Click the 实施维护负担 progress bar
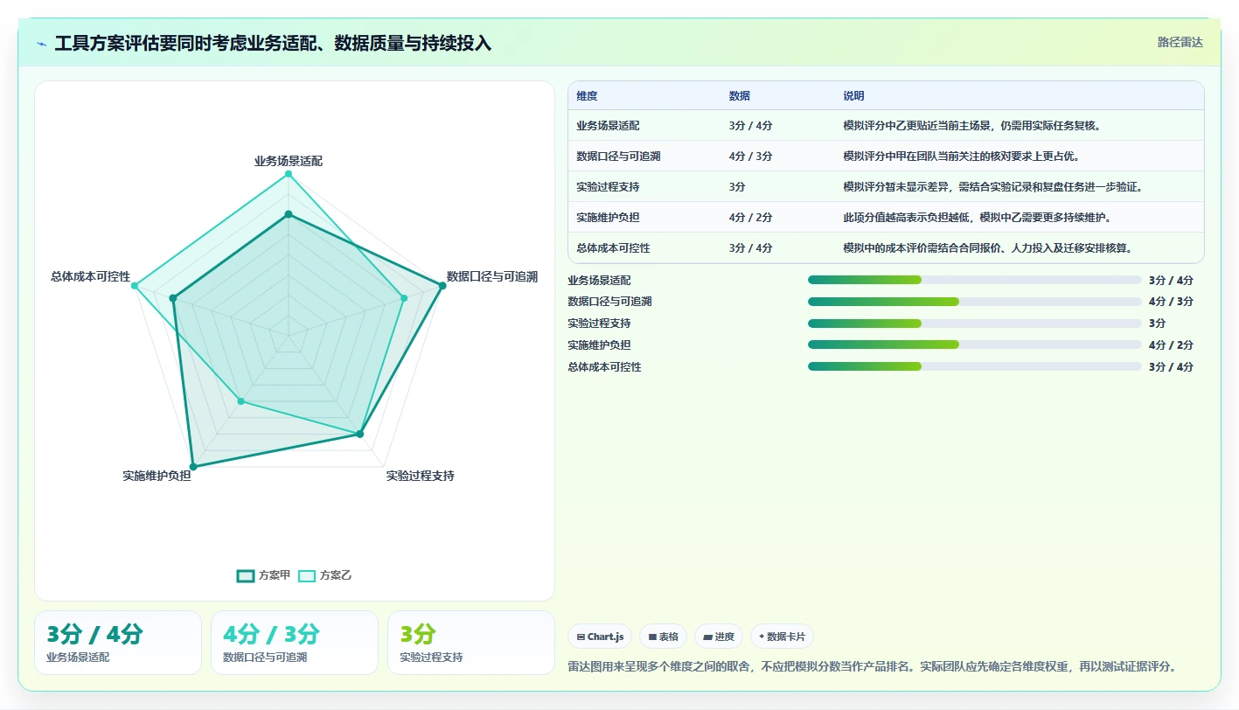The height and width of the screenshot is (710, 1239). [975, 345]
